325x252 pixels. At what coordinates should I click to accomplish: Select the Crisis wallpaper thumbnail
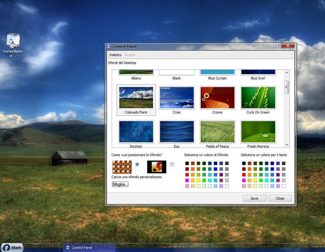(x=177, y=97)
